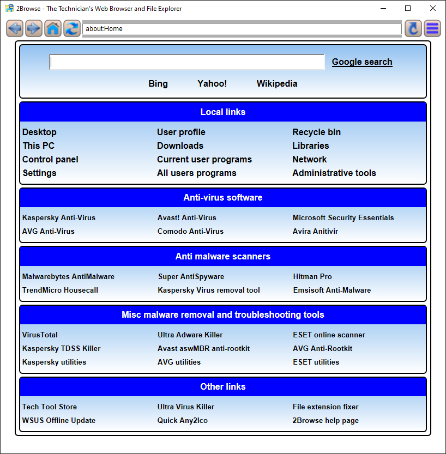Click inside the web search text box
The image size is (446, 454).
pyautogui.click(x=186, y=62)
